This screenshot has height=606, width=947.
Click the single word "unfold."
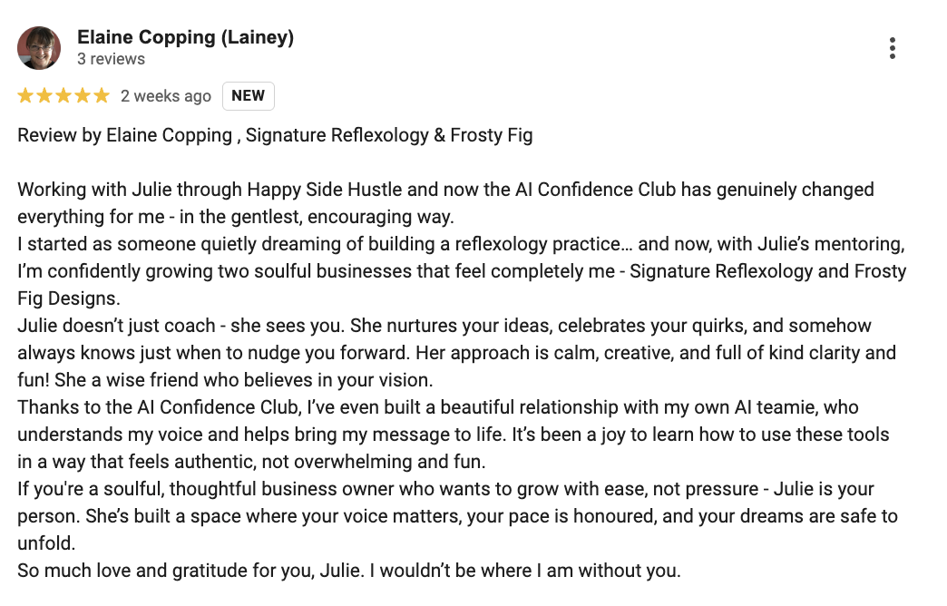[45, 543]
